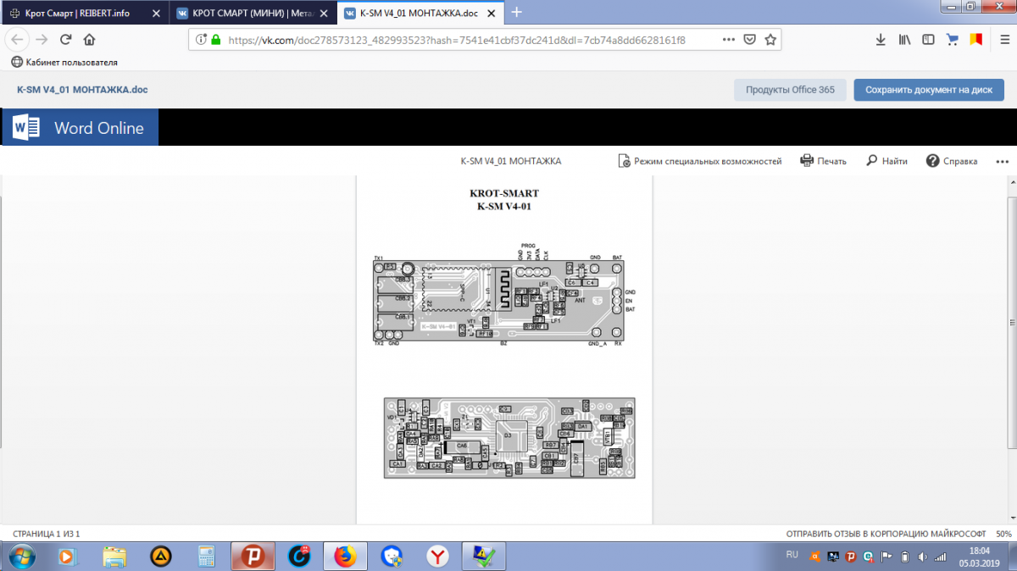This screenshot has width=1017, height=571.
Task: Open the green checkmark app in taskbar
Action: point(484,557)
